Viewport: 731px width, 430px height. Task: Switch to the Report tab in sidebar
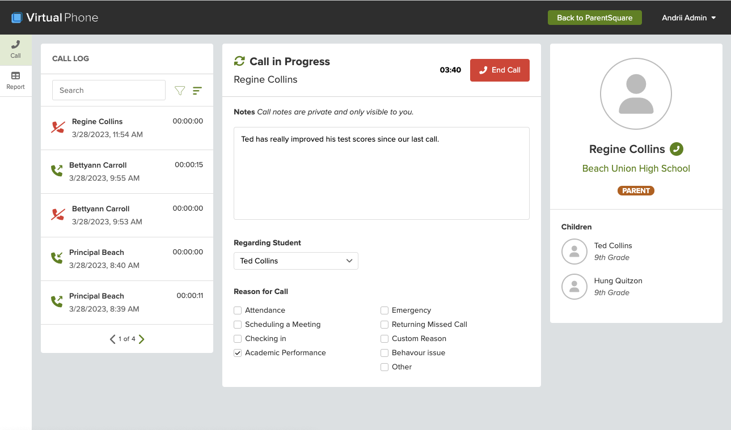(x=16, y=80)
